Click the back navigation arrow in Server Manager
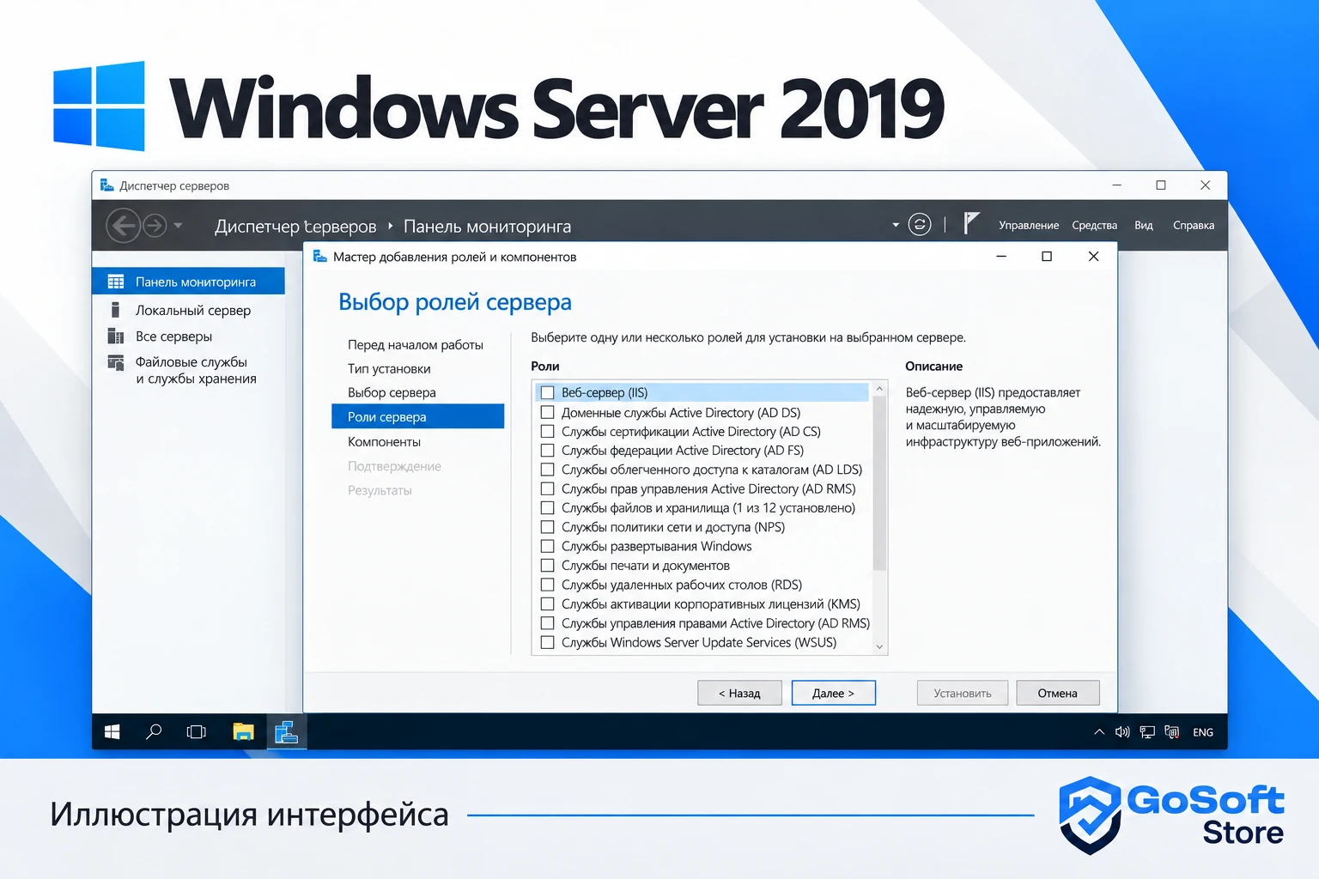Viewport: 1319px width, 879px height. [x=123, y=226]
